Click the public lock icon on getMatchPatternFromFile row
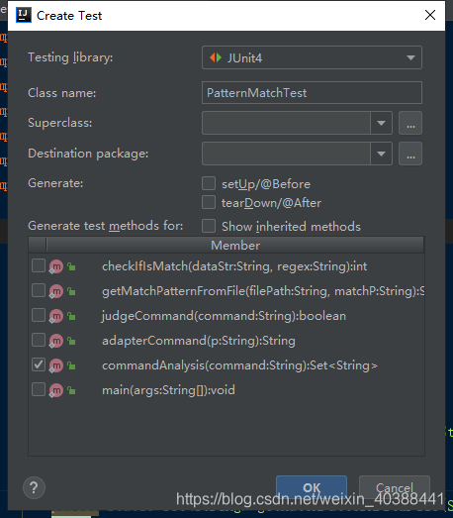This screenshot has width=453, height=518. coord(71,291)
